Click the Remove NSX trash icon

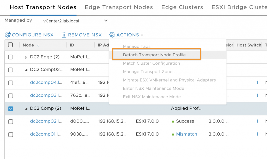[x=64, y=35]
